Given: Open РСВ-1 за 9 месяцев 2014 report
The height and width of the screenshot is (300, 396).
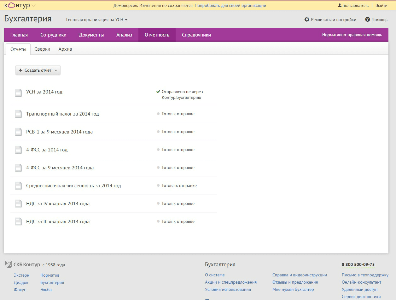Looking at the screenshot, I should tap(59, 132).
